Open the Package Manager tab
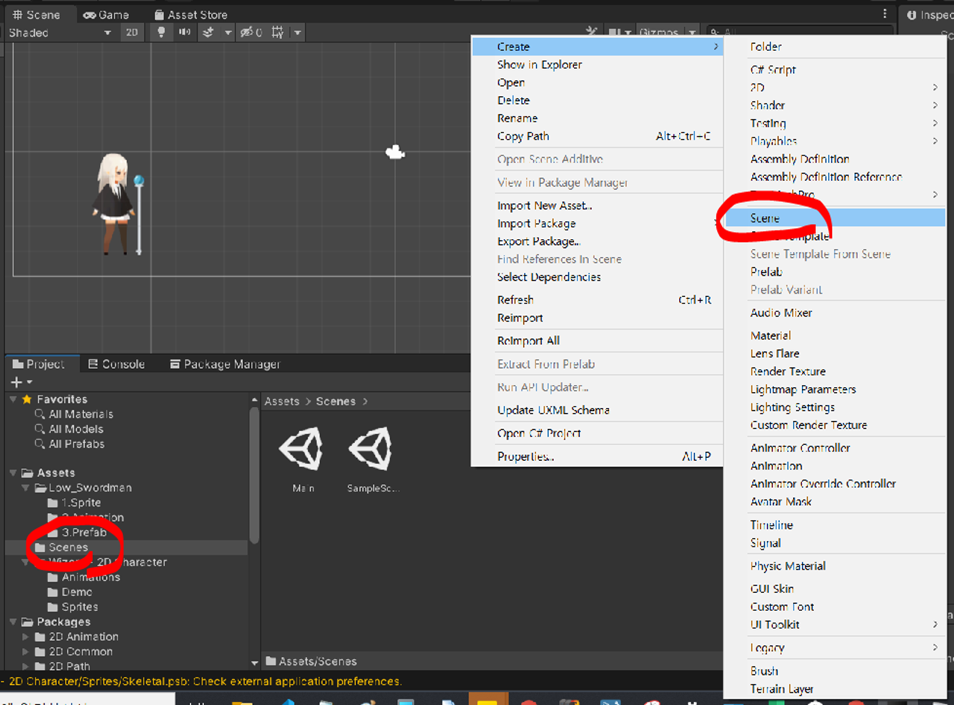 click(225, 364)
